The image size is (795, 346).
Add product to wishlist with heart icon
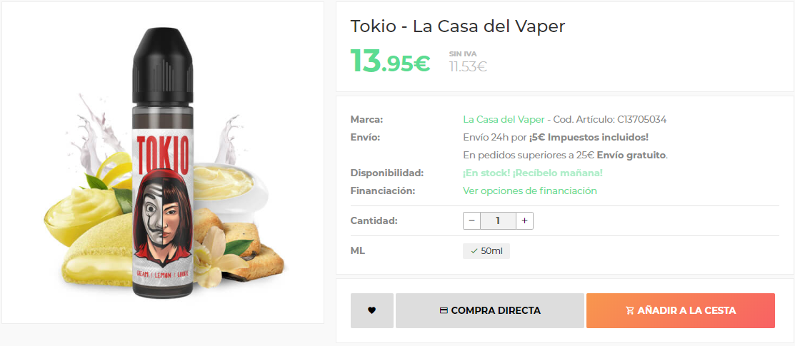[x=371, y=310]
